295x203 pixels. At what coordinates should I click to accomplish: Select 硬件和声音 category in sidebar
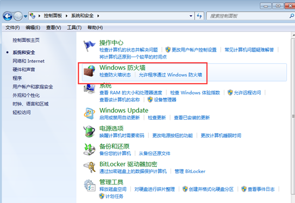click(24, 70)
